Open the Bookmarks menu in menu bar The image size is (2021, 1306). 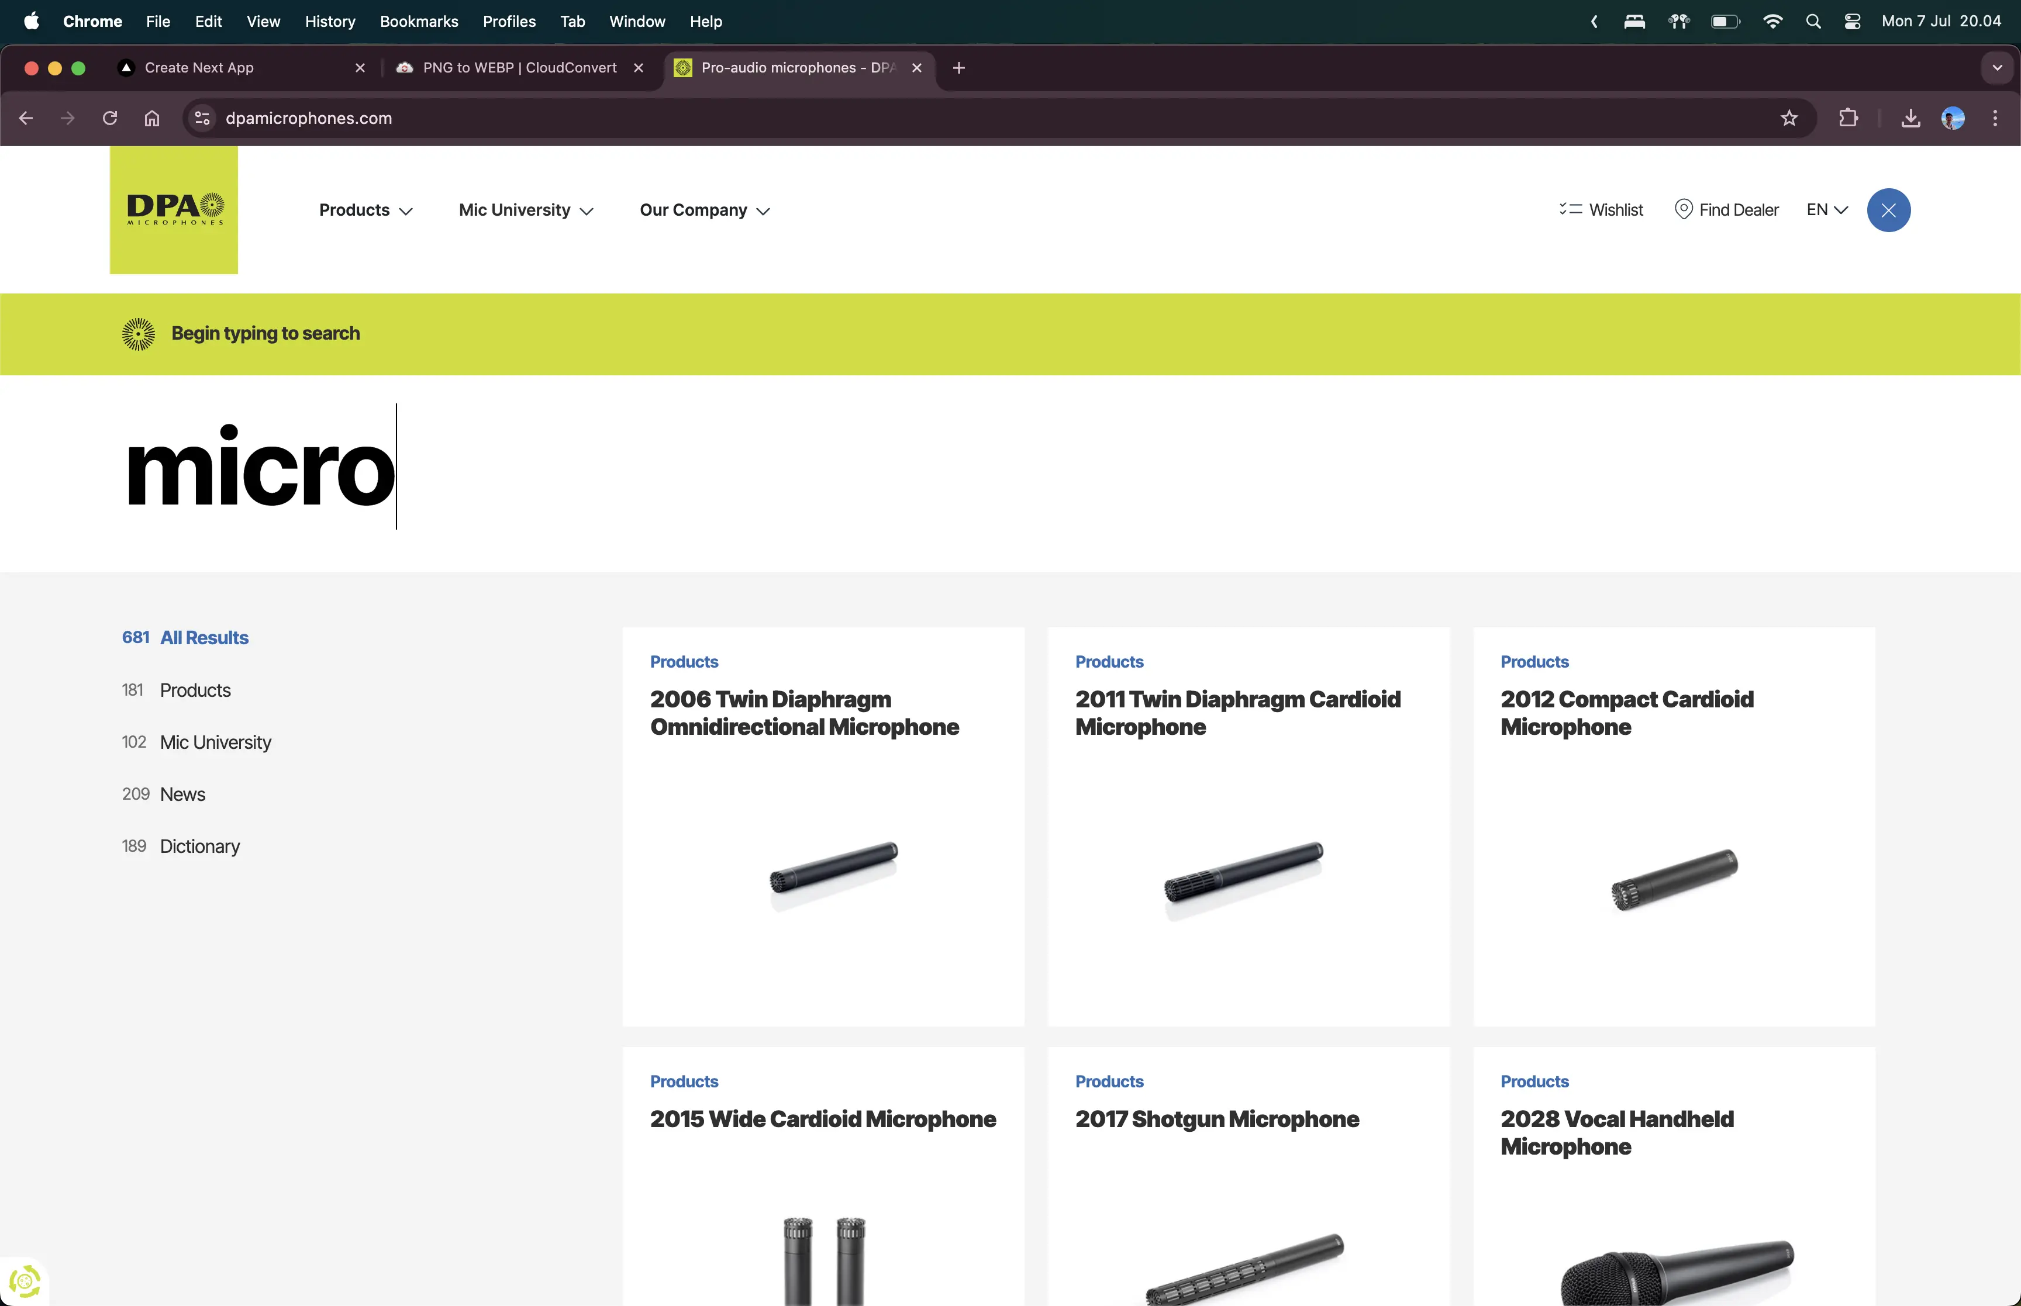pyautogui.click(x=418, y=21)
